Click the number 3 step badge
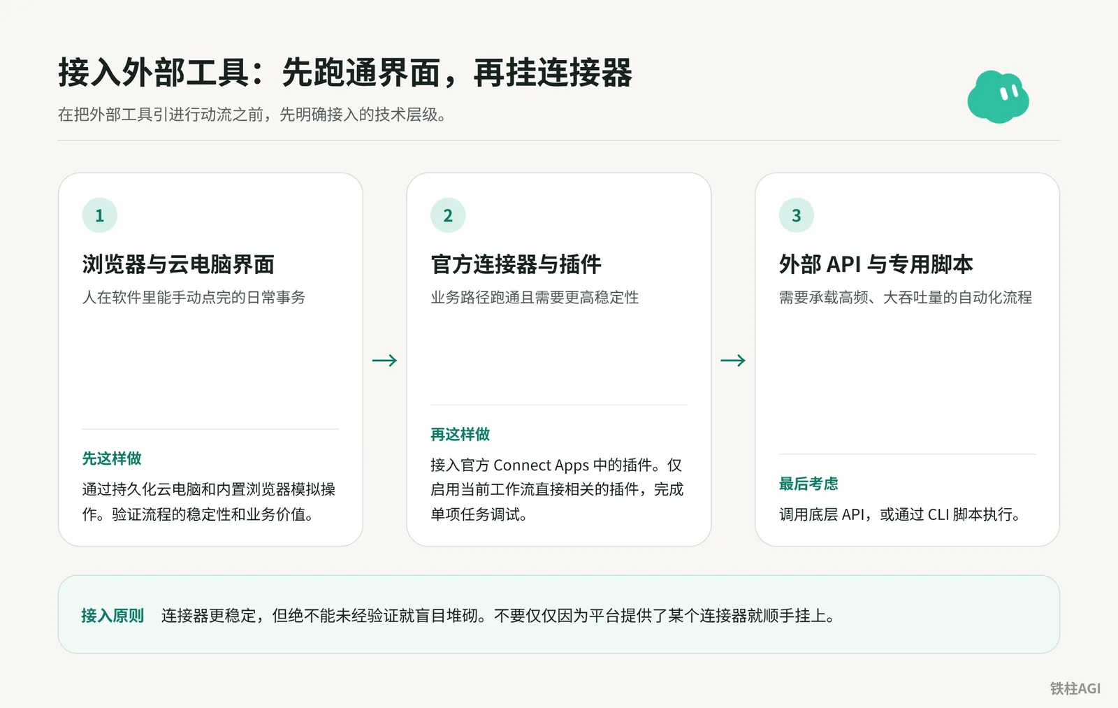The width and height of the screenshot is (1118, 708). pyautogui.click(x=797, y=215)
